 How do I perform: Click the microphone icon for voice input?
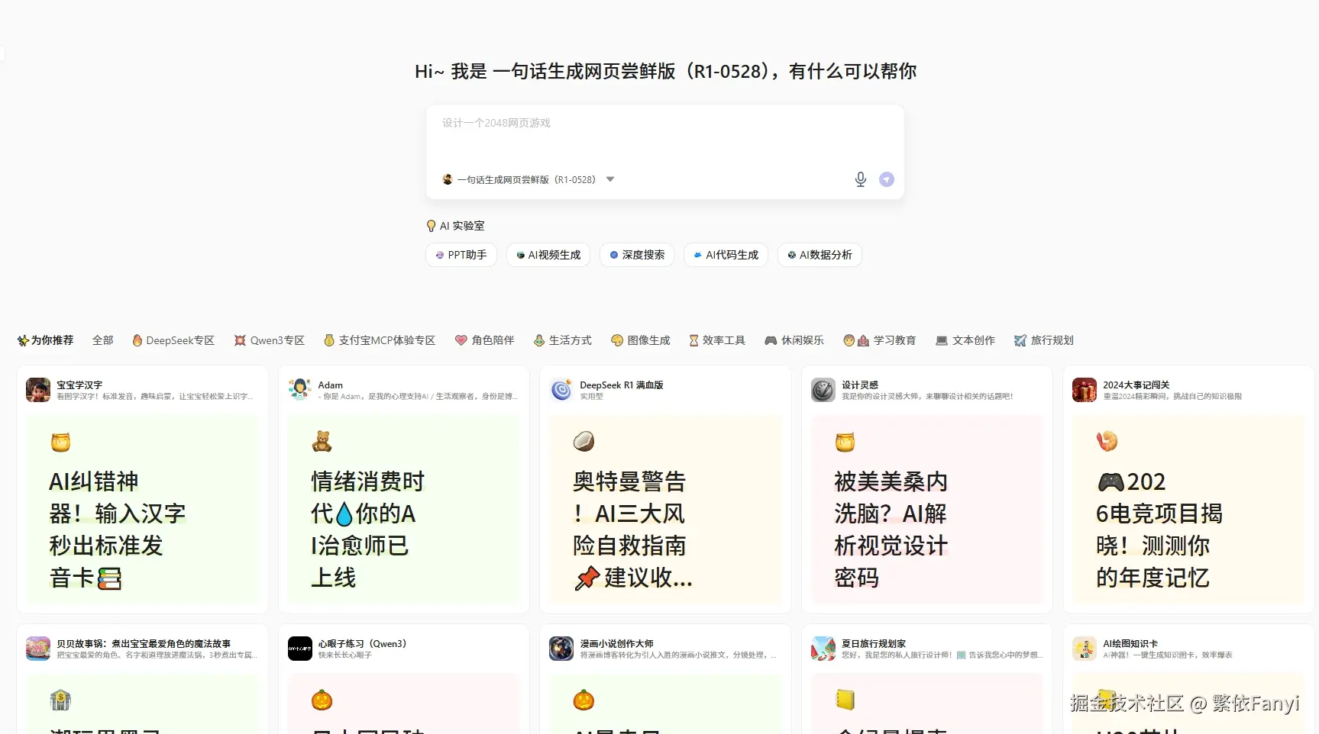click(x=860, y=179)
